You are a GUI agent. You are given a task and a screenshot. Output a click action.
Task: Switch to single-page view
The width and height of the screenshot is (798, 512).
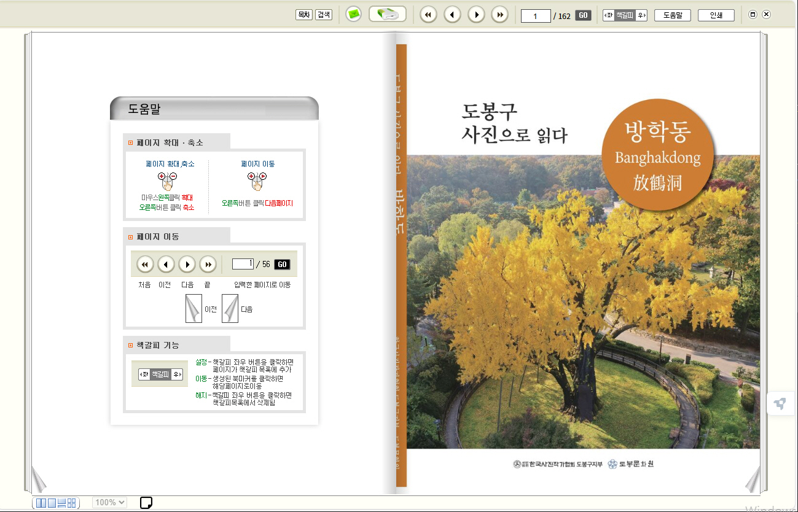coord(52,503)
